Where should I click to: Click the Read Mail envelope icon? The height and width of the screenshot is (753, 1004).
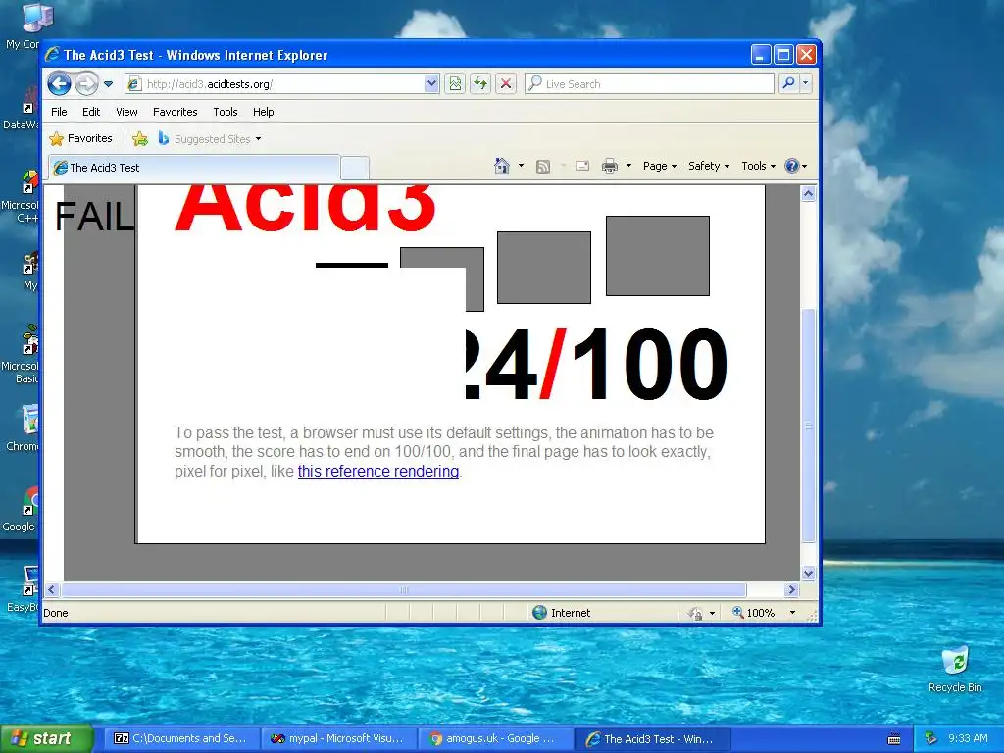(x=582, y=166)
